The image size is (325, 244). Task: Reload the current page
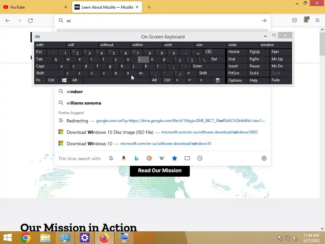(x=30, y=21)
